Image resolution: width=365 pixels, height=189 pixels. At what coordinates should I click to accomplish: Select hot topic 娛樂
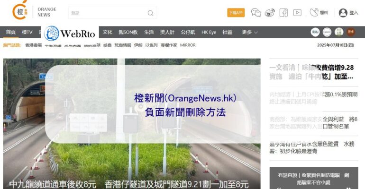[x=107, y=45]
